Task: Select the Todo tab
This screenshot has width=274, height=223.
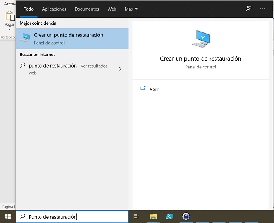Action: [x=29, y=9]
